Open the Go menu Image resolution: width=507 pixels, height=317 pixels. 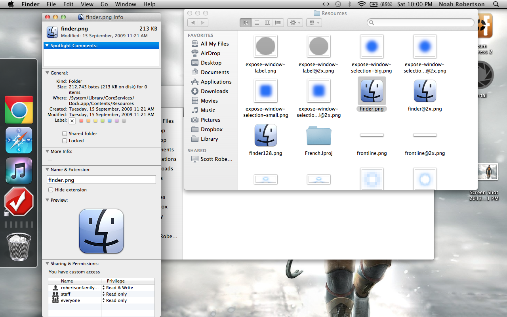point(104,4)
